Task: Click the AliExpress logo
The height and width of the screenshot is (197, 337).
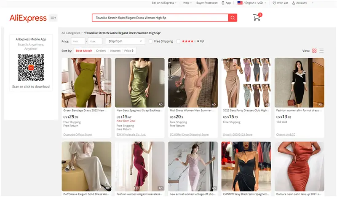Action: 28,18
